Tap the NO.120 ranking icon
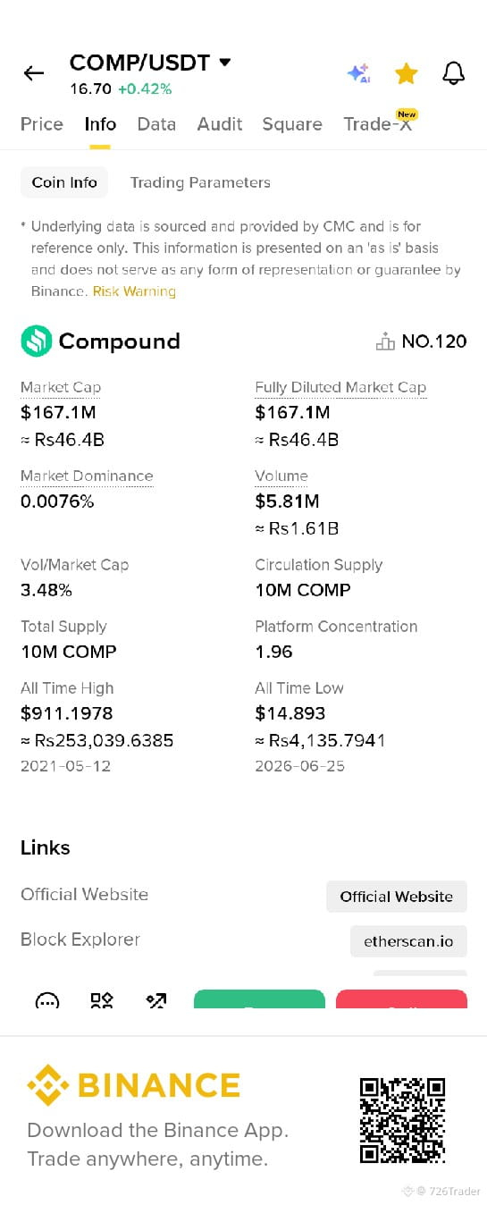This screenshot has width=487, height=1205. [x=385, y=341]
